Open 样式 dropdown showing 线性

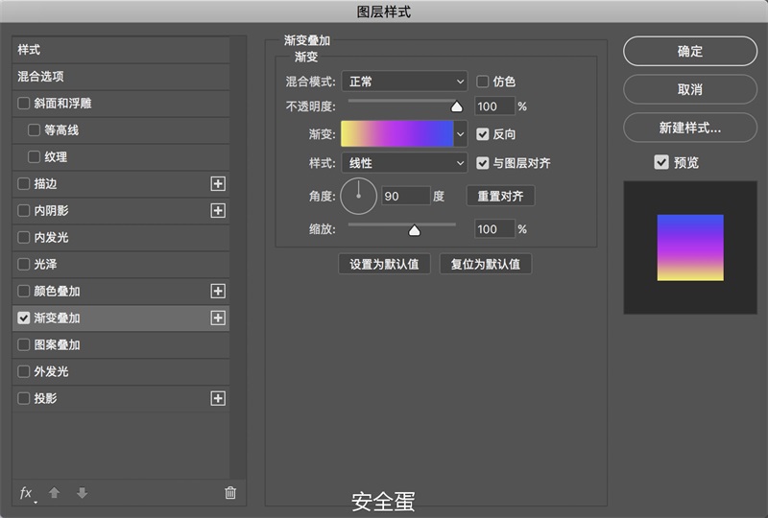click(x=404, y=163)
